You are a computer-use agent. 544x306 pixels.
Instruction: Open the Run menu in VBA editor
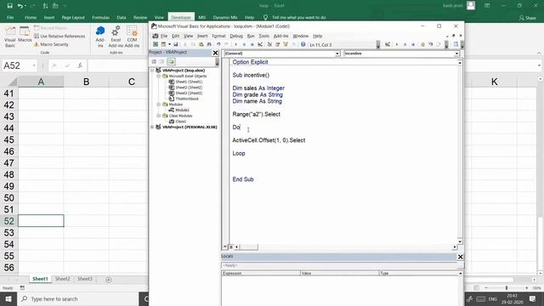click(x=251, y=36)
